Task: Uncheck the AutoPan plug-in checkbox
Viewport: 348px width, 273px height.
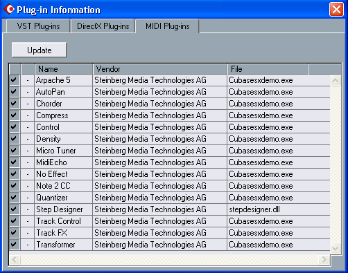Action: (15, 92)
